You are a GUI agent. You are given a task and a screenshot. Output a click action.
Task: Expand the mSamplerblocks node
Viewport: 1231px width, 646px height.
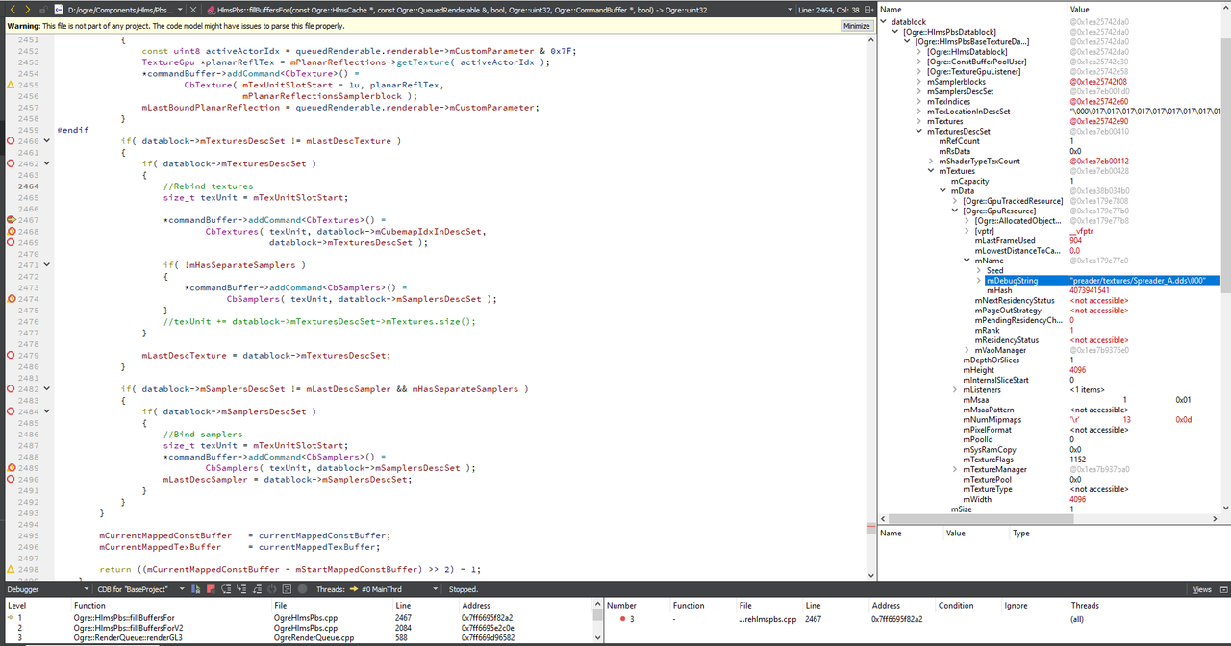pos(919,83)
